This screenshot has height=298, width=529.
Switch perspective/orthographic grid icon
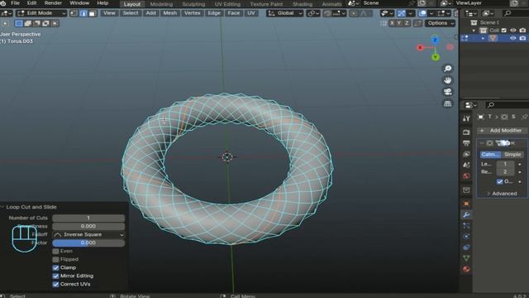[x=448, y=103]
